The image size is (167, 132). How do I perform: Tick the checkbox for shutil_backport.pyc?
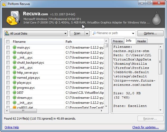click(x=8, y=62)
